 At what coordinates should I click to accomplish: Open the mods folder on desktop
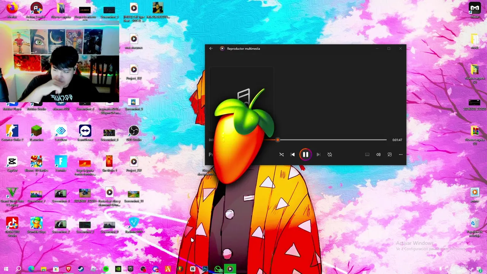475,41
